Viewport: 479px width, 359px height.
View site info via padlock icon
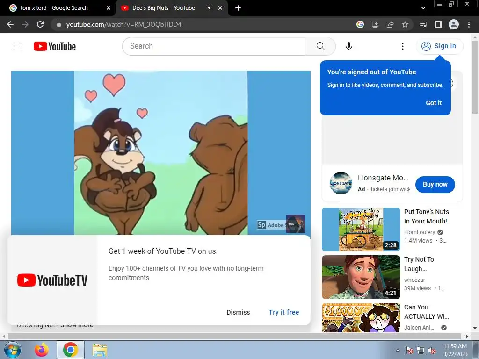tap(59, 24)
